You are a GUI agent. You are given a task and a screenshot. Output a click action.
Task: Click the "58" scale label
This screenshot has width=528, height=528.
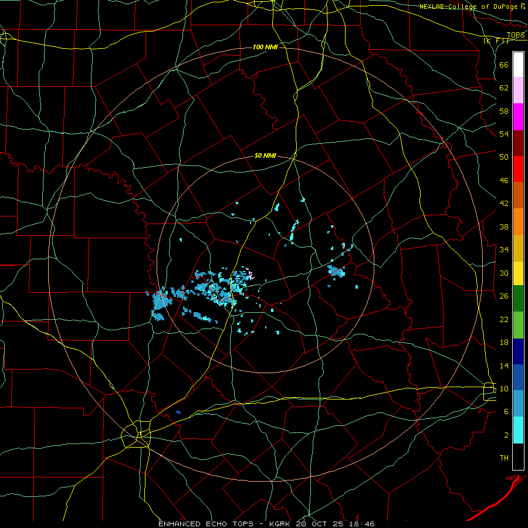[504, 111]
